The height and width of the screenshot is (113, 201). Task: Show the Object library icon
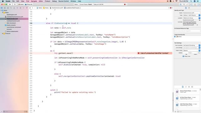pyautogui.click(x=189, y=87)
